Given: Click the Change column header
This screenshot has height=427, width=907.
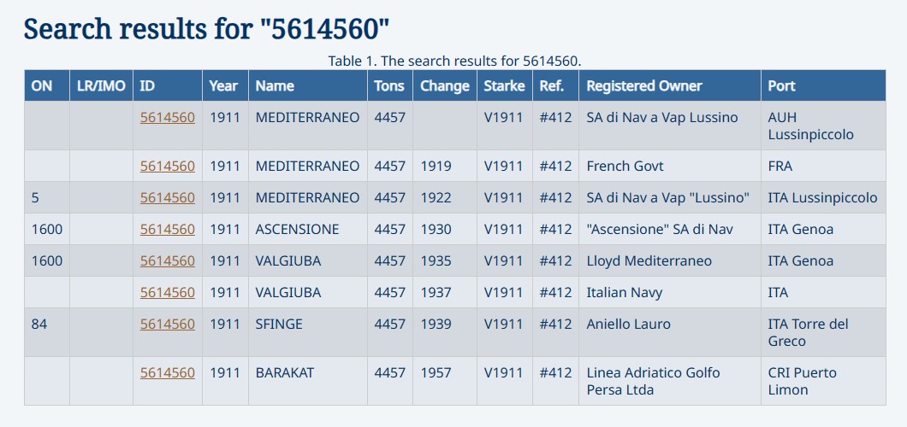Looking at the screenshot, I should pyautogui.click(x=445, y=86).
